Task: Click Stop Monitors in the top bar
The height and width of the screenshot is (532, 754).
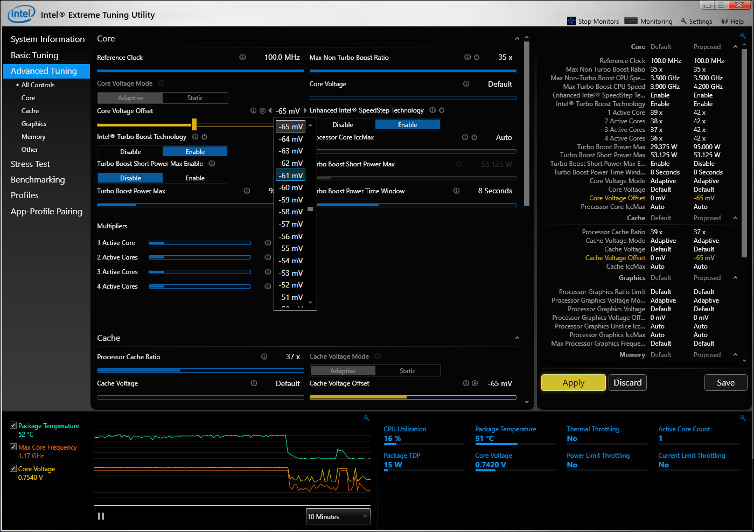Action: click(593, 21)
